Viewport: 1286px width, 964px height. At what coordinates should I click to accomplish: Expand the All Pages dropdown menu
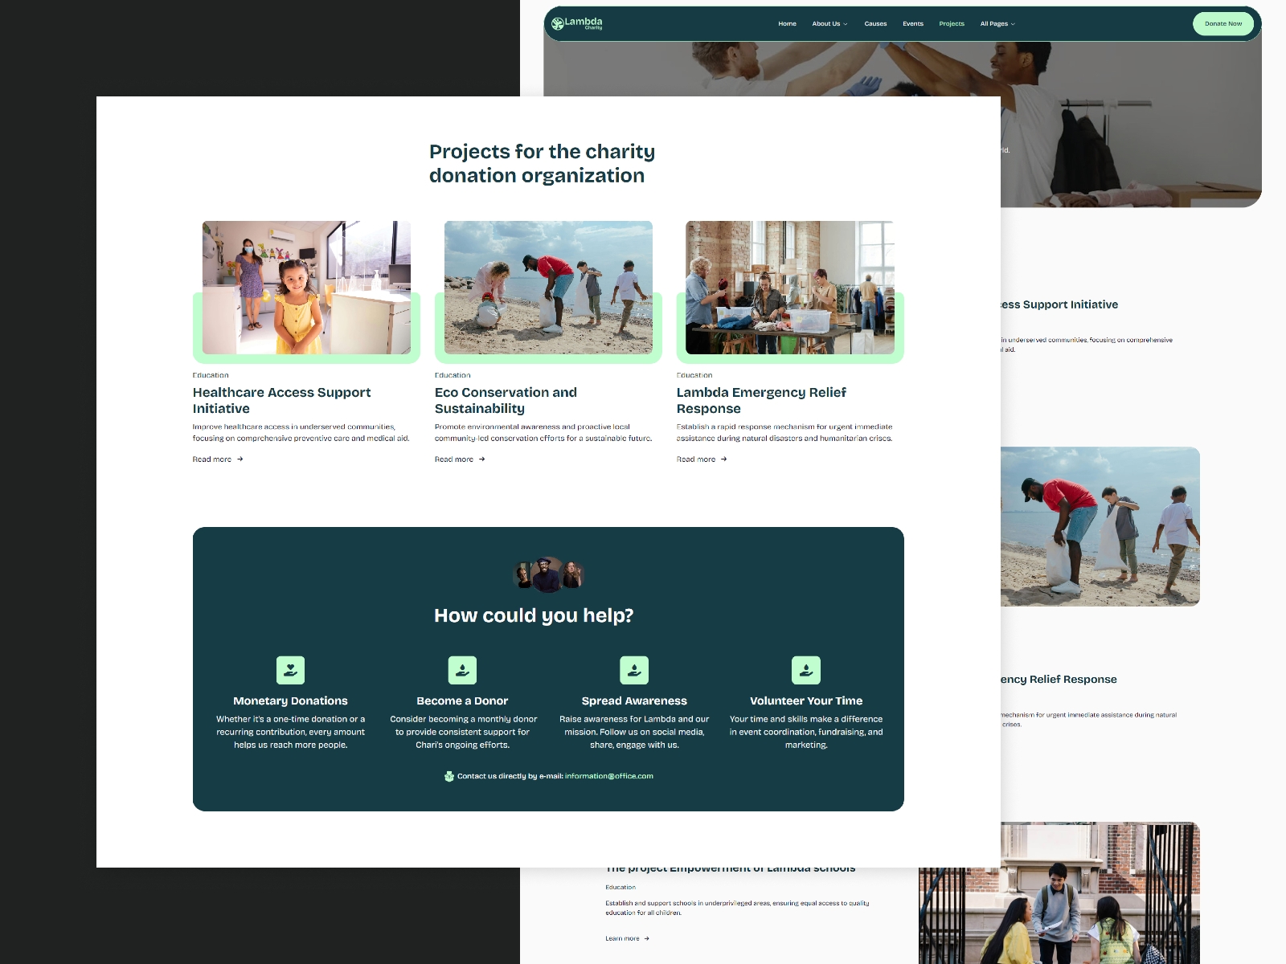[997, 24]
